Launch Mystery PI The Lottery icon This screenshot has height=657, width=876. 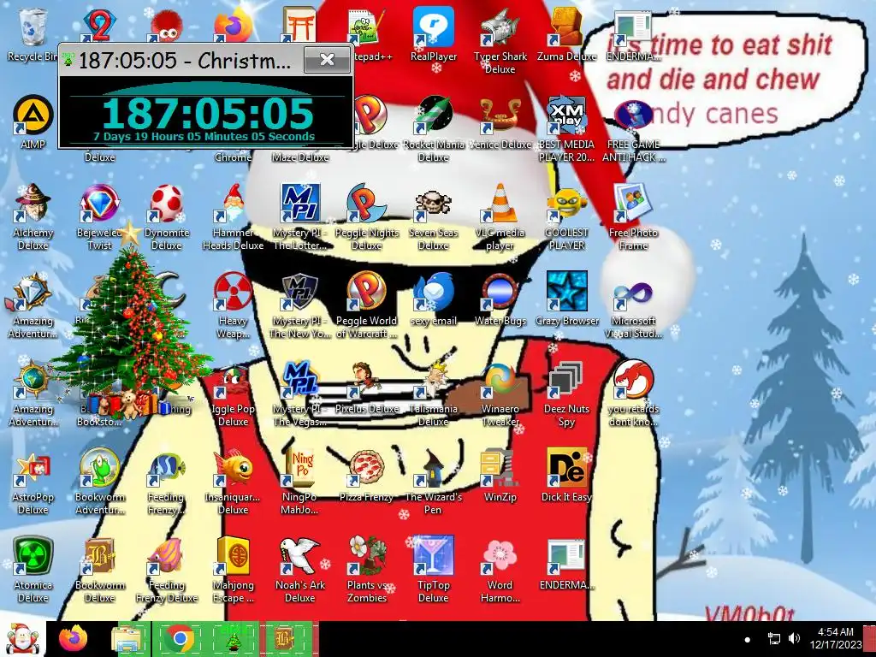(299, 216)
